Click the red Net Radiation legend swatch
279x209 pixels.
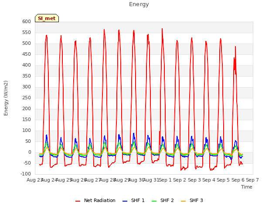[78, 201]
